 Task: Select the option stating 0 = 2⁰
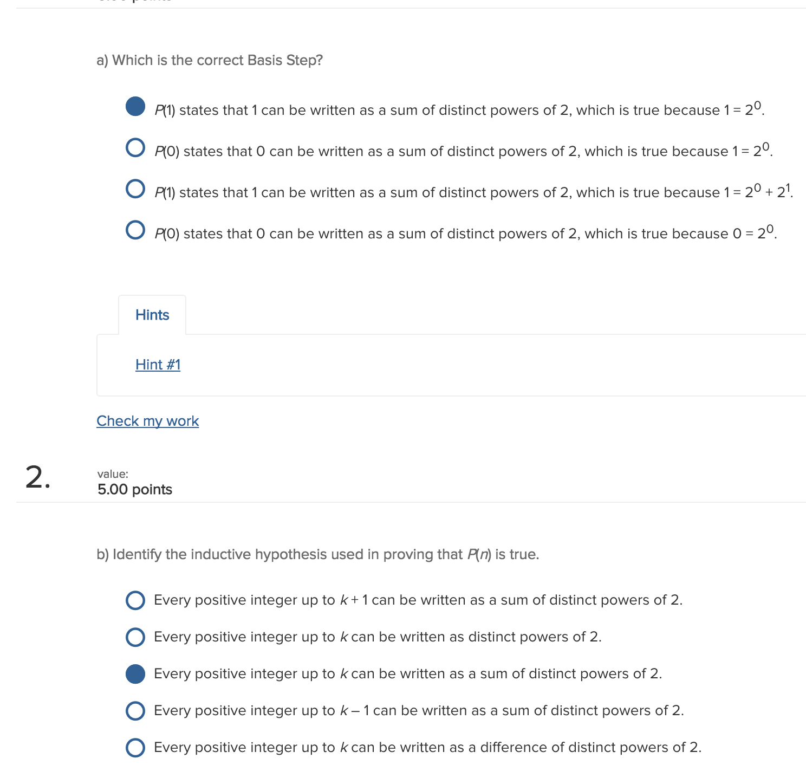[135, 230]
